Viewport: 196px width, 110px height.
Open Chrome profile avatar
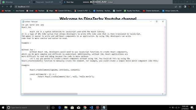(x=189, y=7)
